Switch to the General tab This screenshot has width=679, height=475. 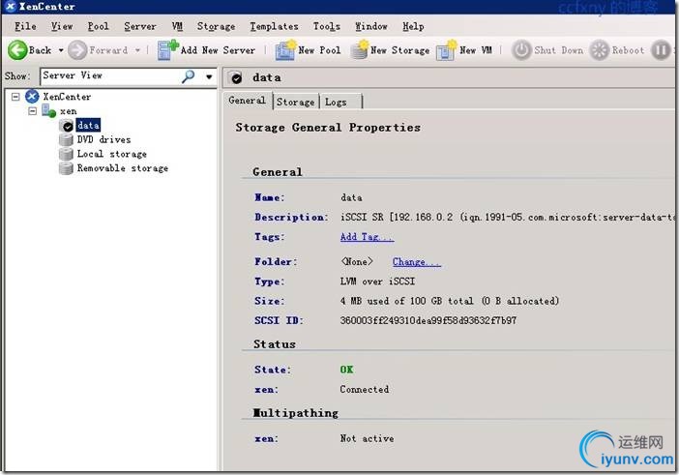(x=248, y=101)
